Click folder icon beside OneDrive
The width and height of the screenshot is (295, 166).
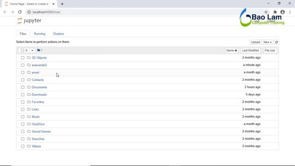(29, 124)
